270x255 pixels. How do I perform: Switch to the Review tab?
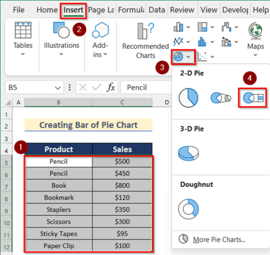(182, 10)
